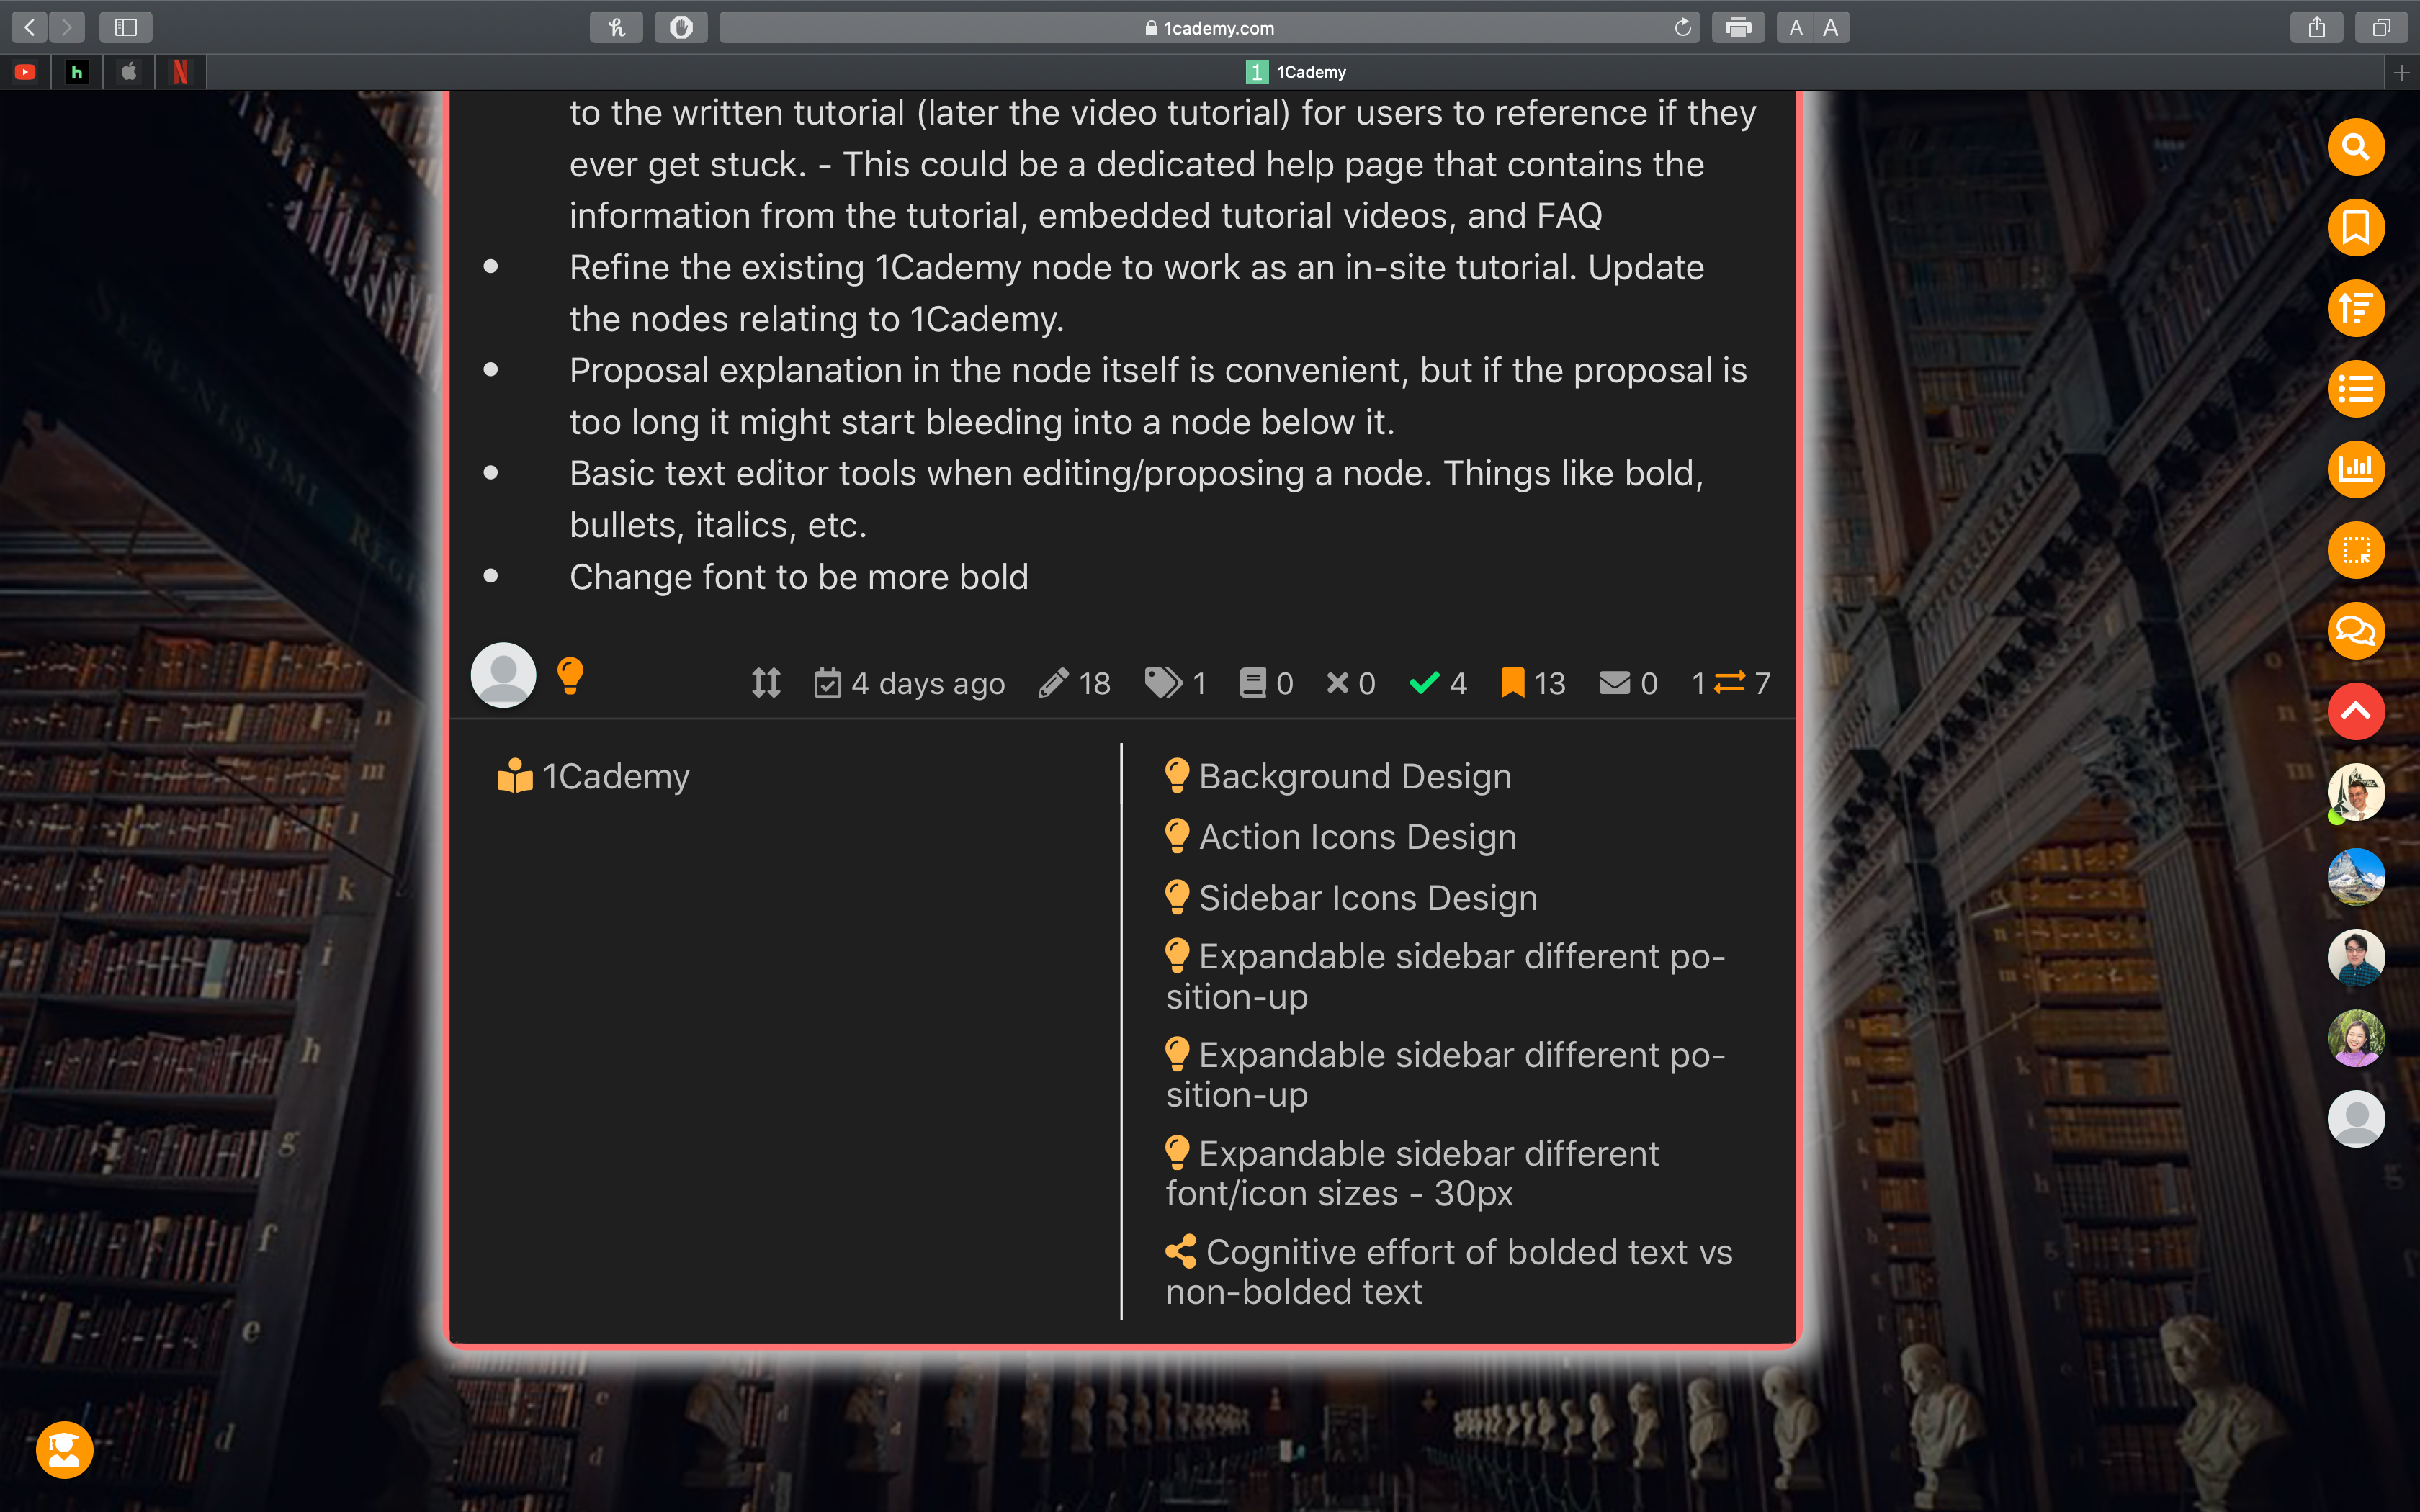Click the bulleted list sidebar icon

point(2355,389)
